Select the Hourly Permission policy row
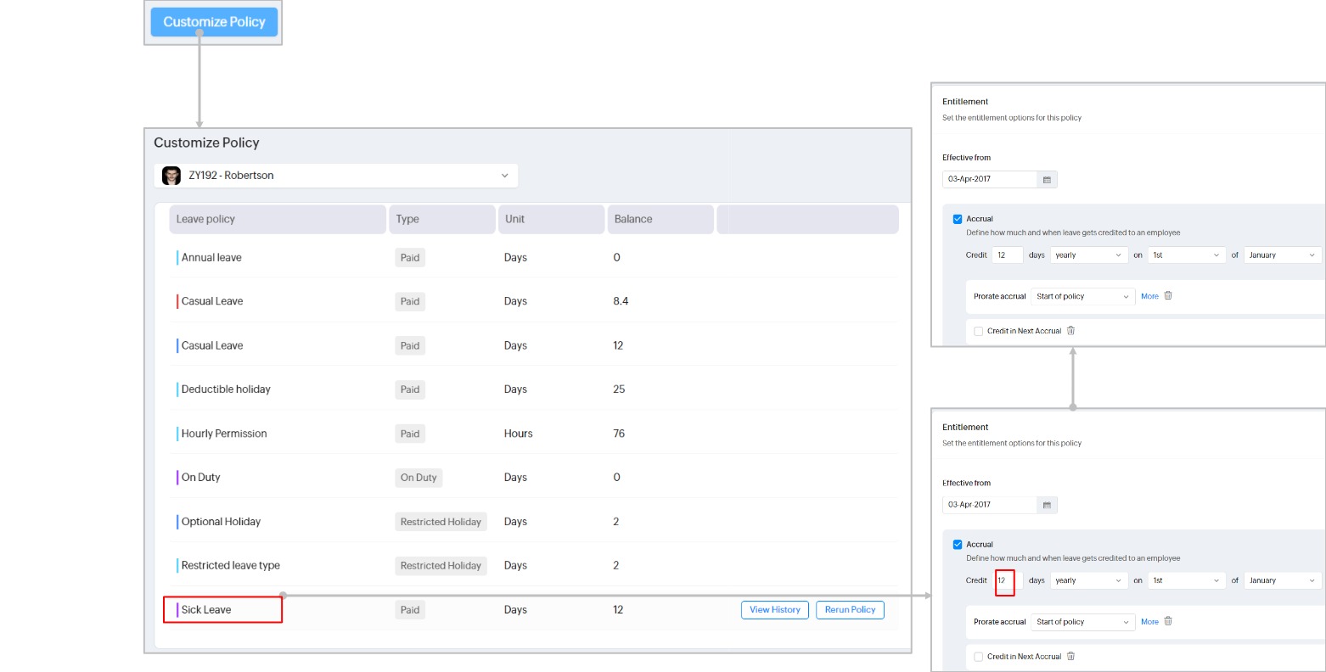Image resolution: width=1326 pixels, height=672 pixels. click(x=224, y=434)
